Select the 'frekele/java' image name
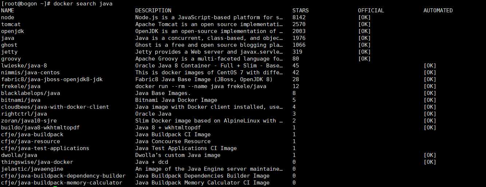Screen dimensions: 486x187 pyautogui.click(x=21, y=86)
